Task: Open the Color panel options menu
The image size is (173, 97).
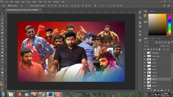Action: click(171, 11)
